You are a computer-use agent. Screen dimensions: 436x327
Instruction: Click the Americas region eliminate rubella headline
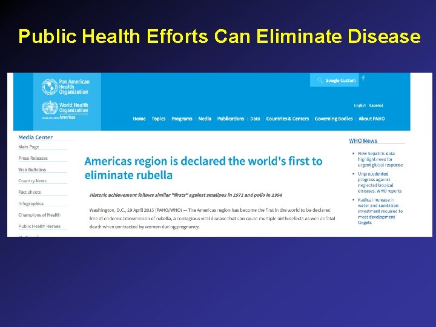[x=203, y=168]
